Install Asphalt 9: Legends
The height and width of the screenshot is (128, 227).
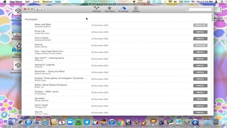tap(200, 65)
